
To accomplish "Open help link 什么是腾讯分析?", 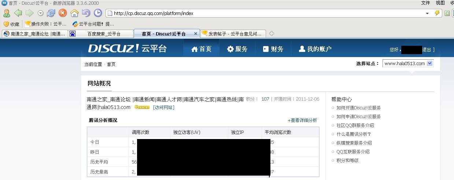I will pyautogui.click(x=354, y=134).
